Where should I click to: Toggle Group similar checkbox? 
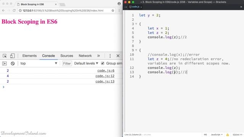[103, 63]
